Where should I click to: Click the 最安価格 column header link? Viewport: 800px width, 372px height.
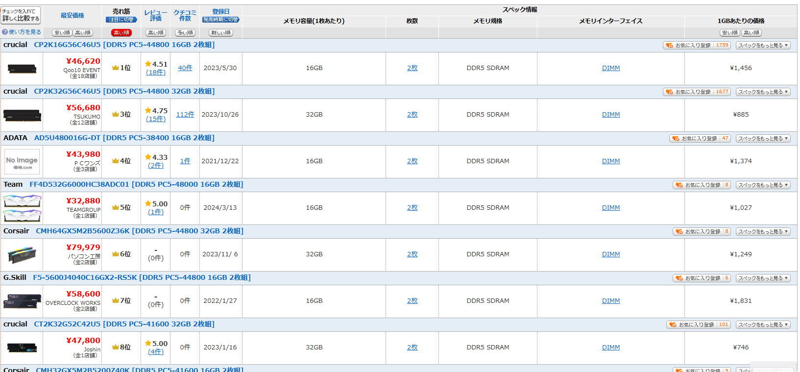click(73, 16)
